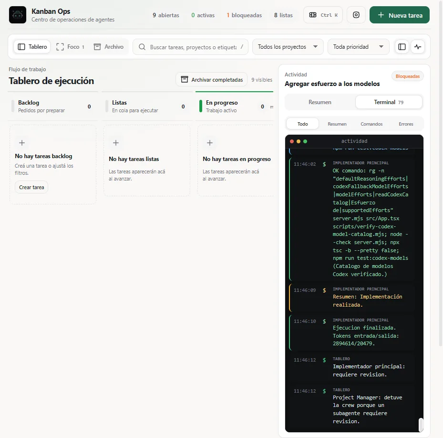Switch to the Terminal 79 tab

pos(389,102)
